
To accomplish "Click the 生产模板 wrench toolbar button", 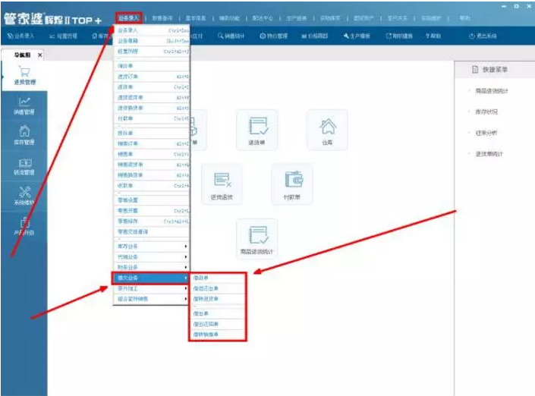I will [357, 36].
